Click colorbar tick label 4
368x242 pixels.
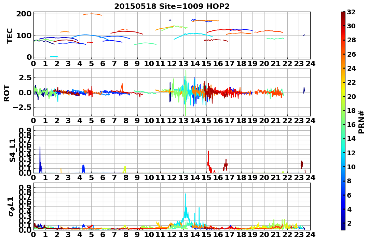(349, 209)
